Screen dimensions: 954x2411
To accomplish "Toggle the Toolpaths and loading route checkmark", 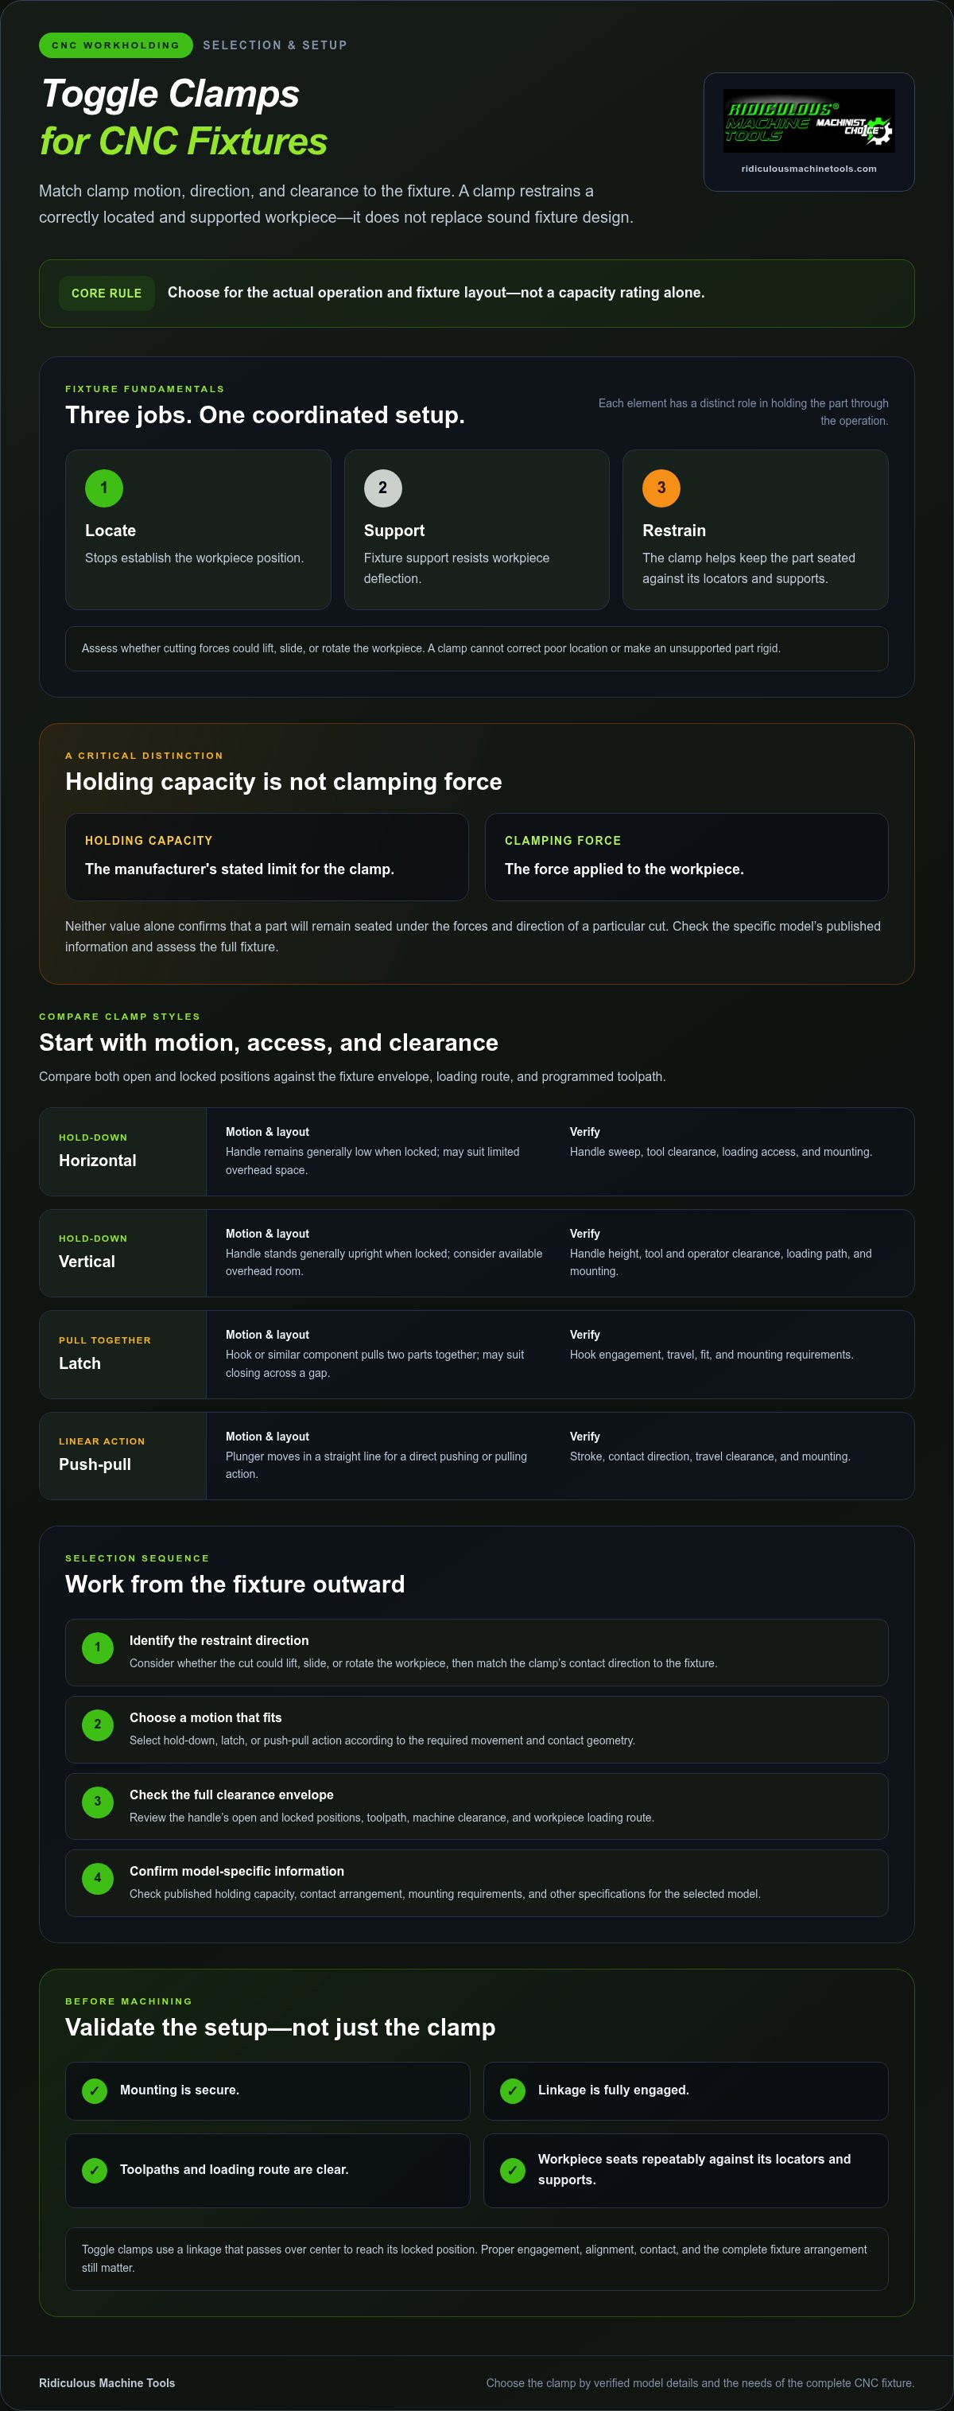I will pyautogui.click(x=95, y=2171).
